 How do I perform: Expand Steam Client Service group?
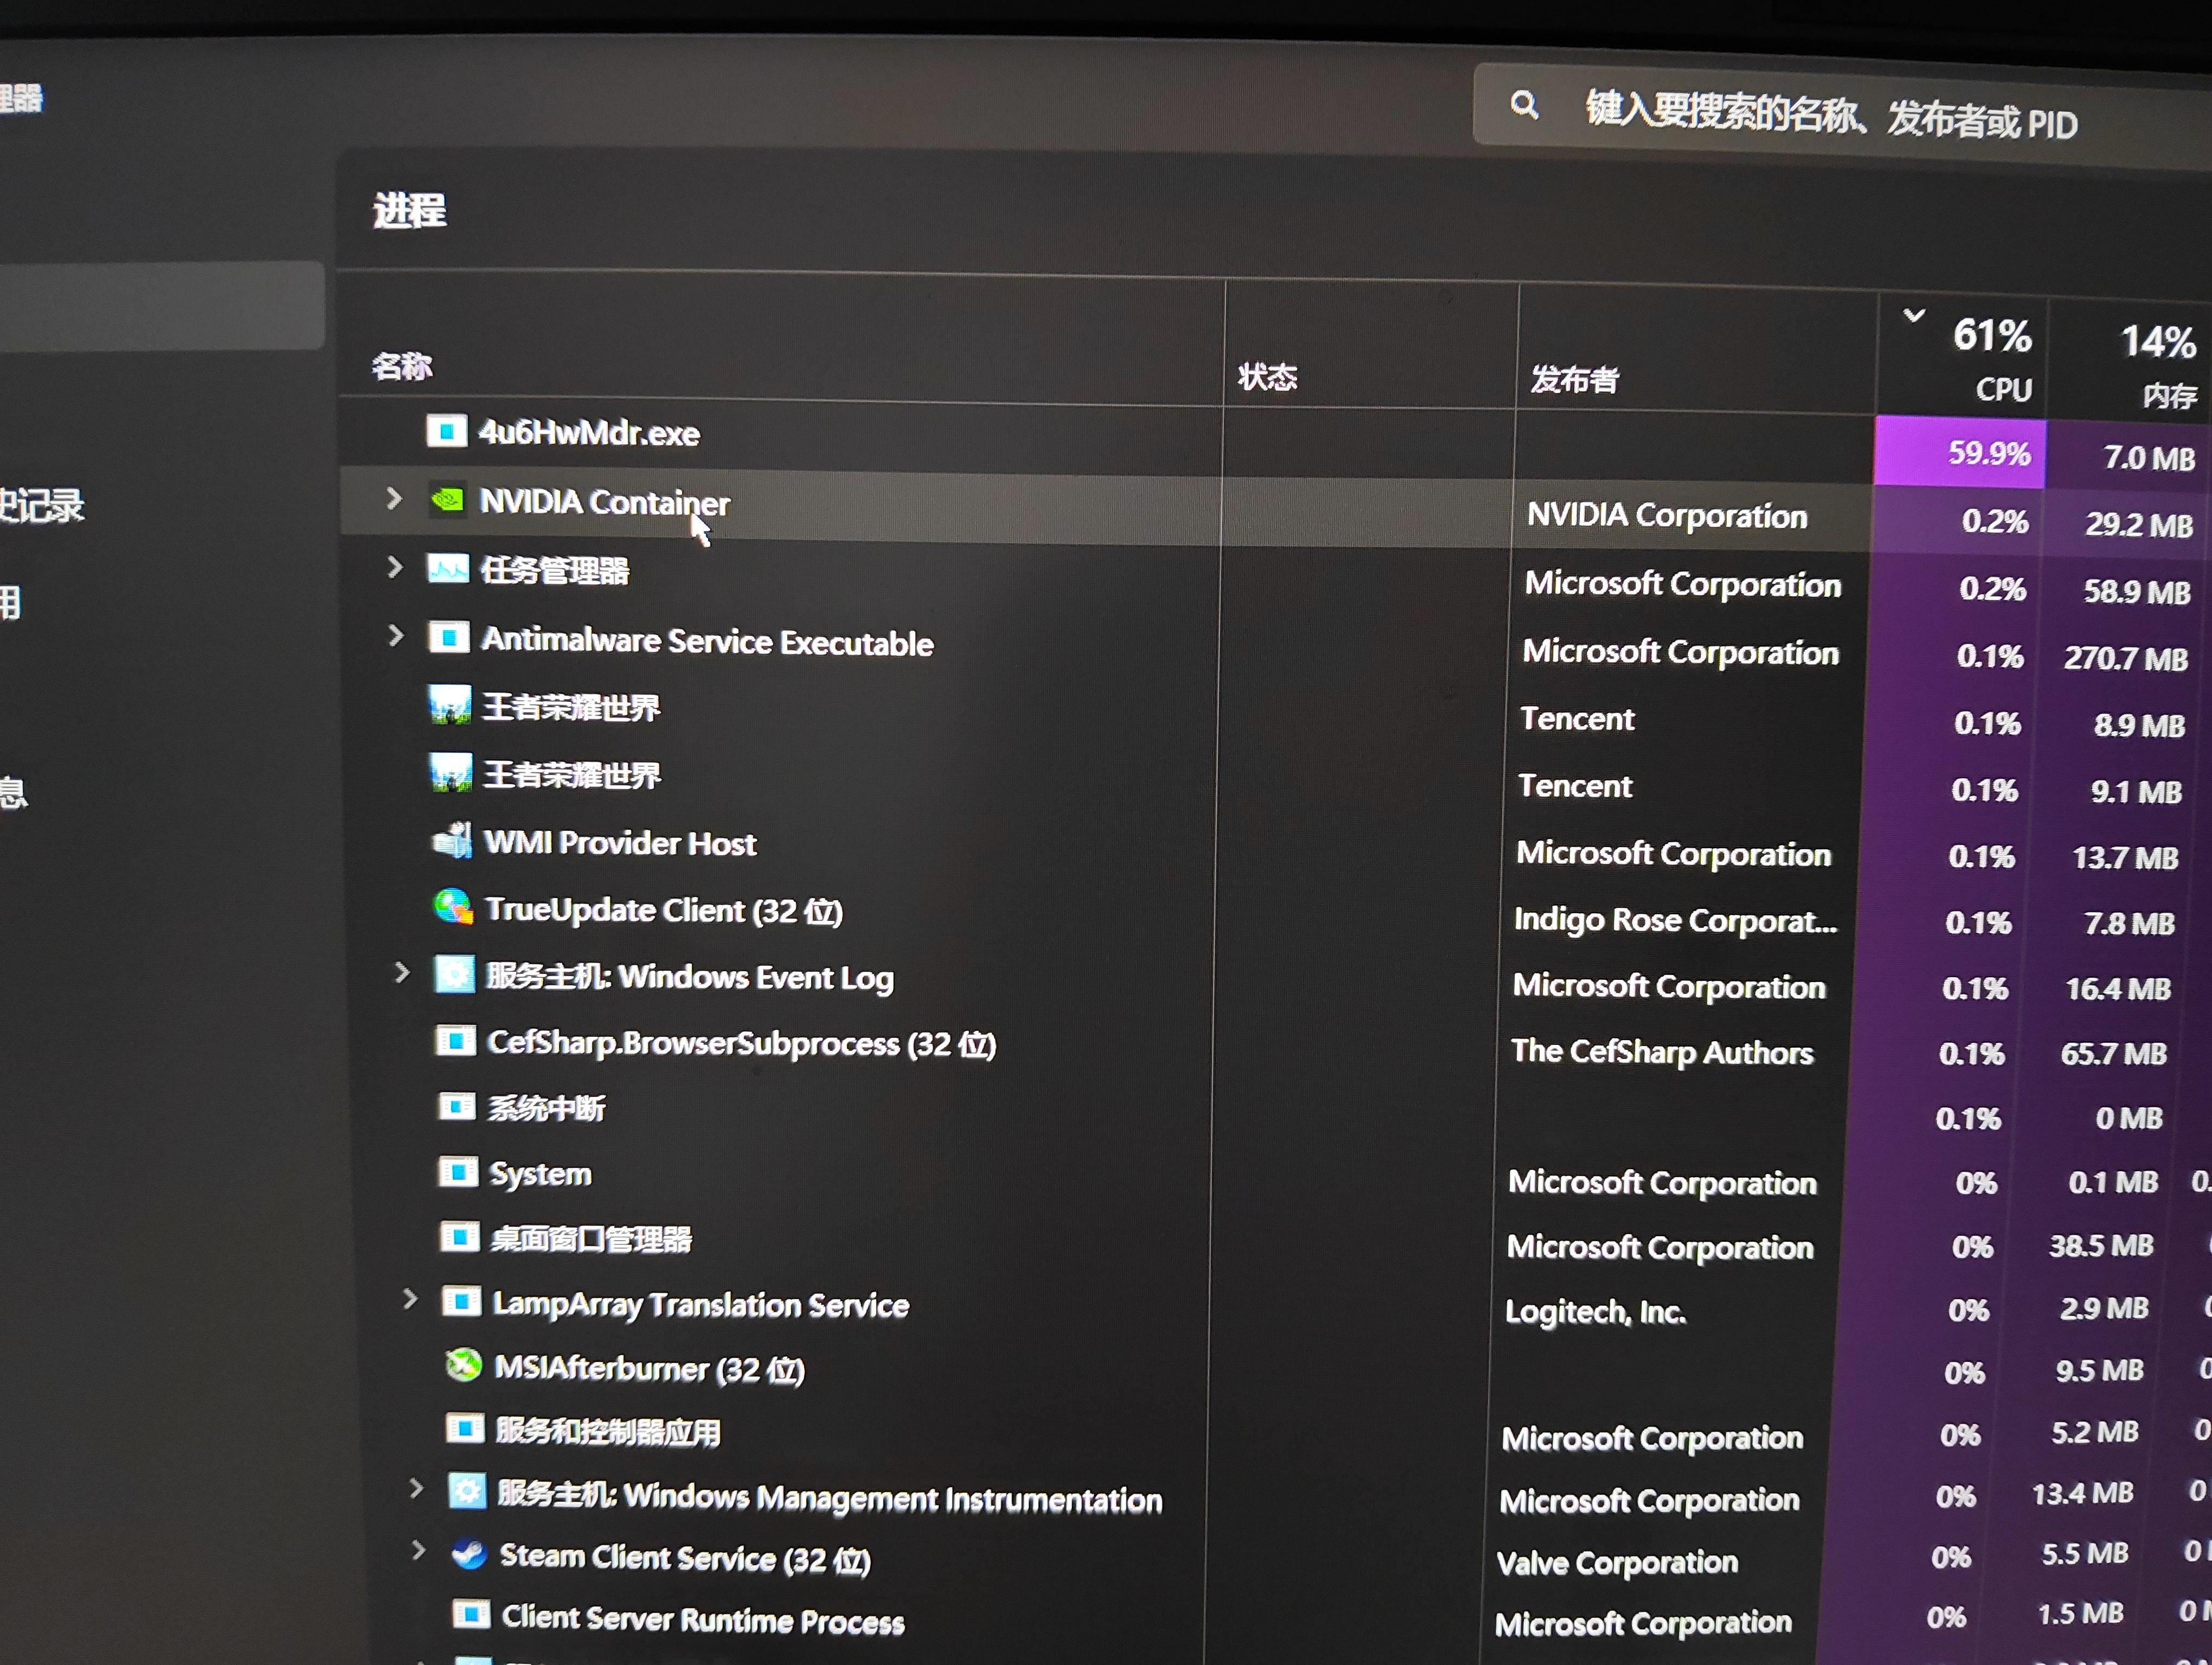point(419,1551)
